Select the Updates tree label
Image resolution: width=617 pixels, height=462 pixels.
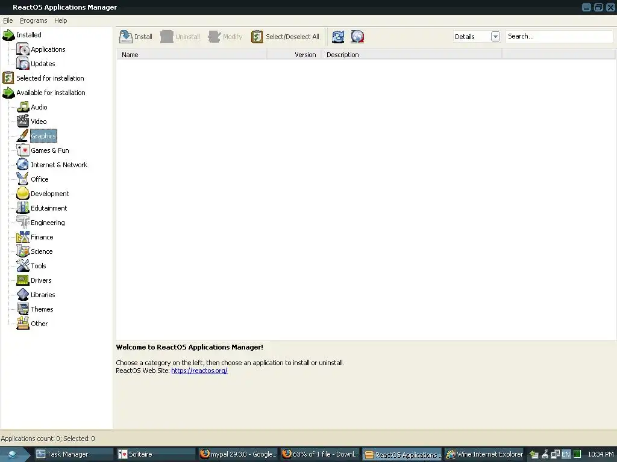tap(43, 64)
